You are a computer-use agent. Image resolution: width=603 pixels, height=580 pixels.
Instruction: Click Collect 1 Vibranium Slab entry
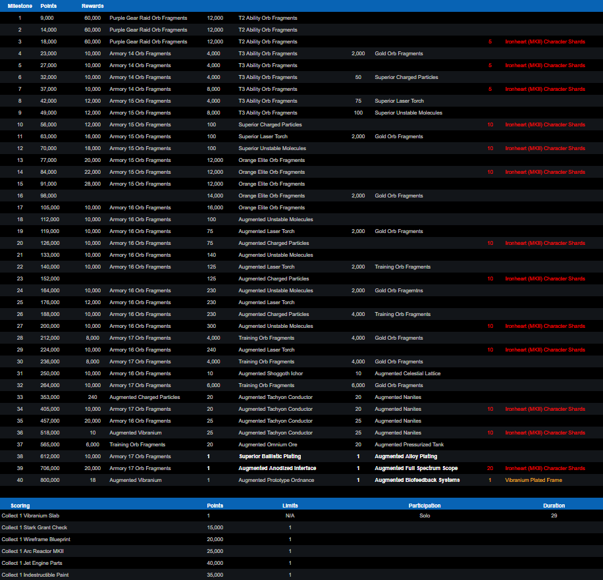pyautogui.click(x=32, y=516)
